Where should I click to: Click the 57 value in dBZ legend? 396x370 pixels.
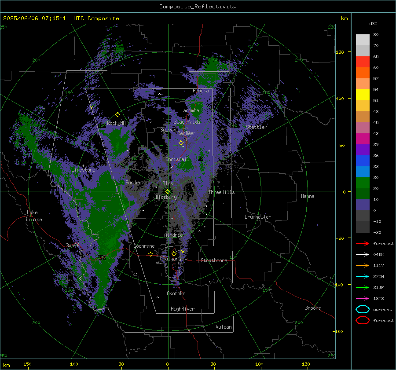376,79
